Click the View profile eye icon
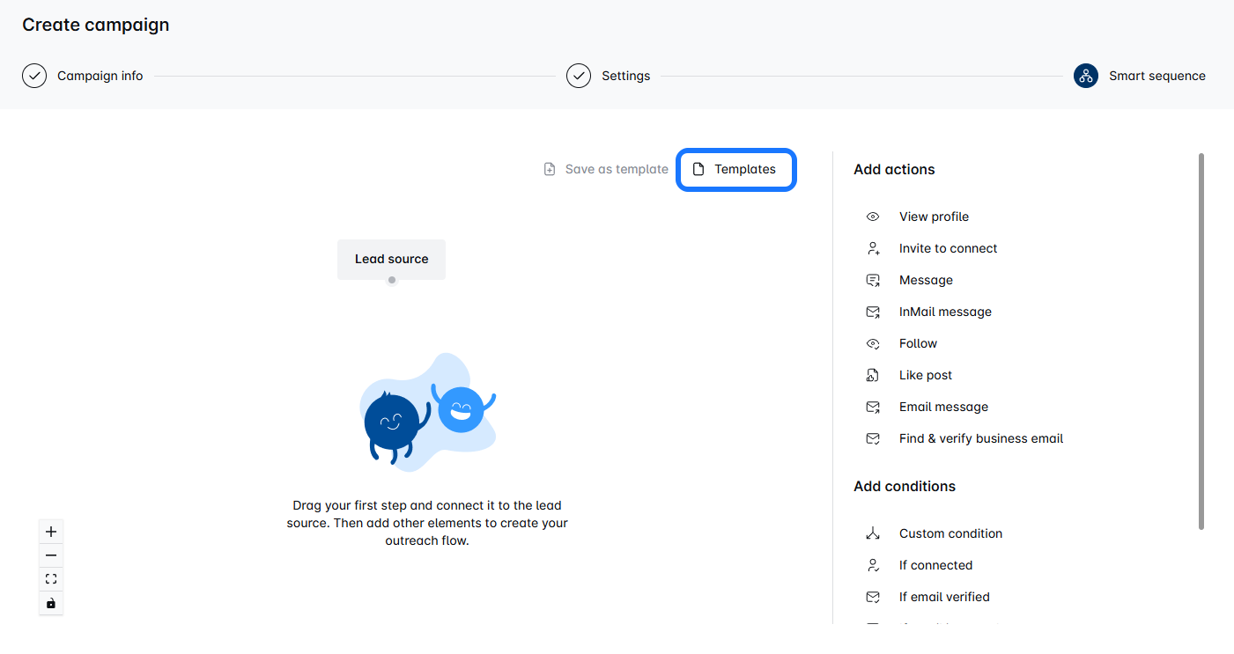 pyautogui.click(x=873, y=217)
